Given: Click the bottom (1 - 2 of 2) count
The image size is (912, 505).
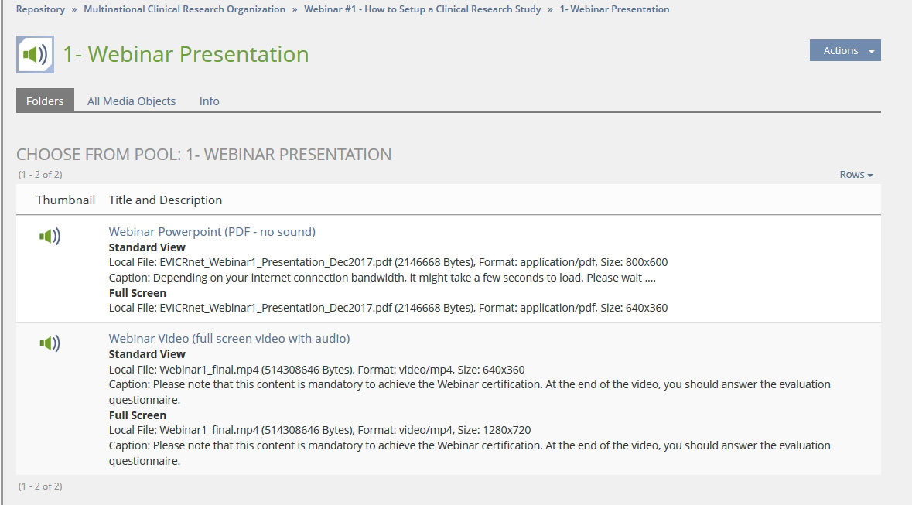Looking at the screenshot, I should point(40,486).
